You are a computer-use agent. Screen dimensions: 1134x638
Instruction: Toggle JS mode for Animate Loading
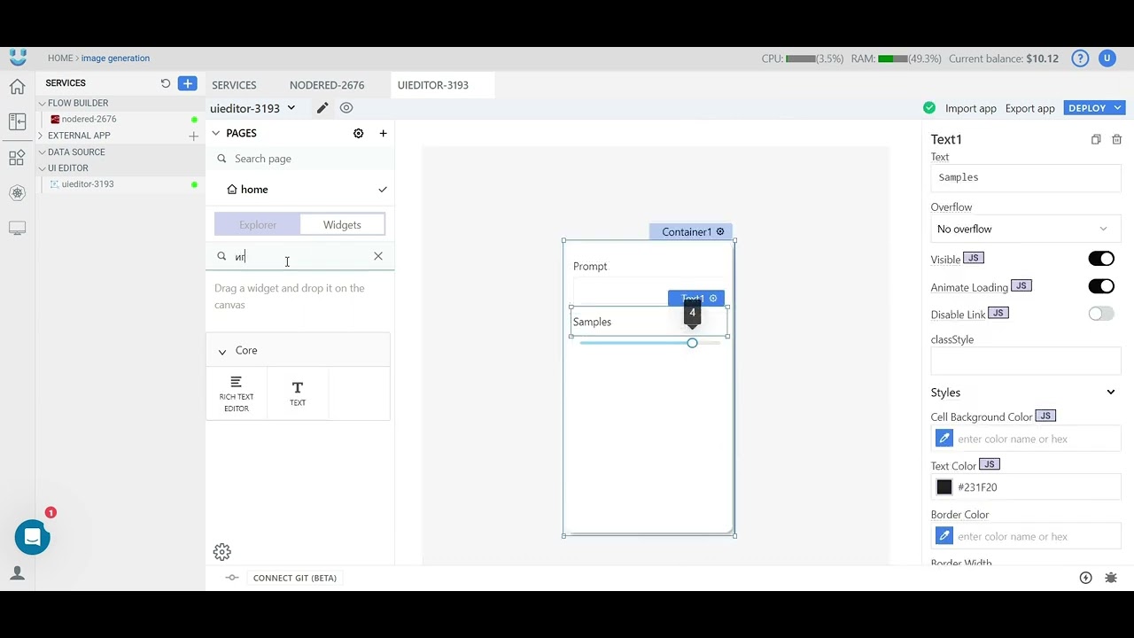pyautogui.click(x=1021, y=285)
